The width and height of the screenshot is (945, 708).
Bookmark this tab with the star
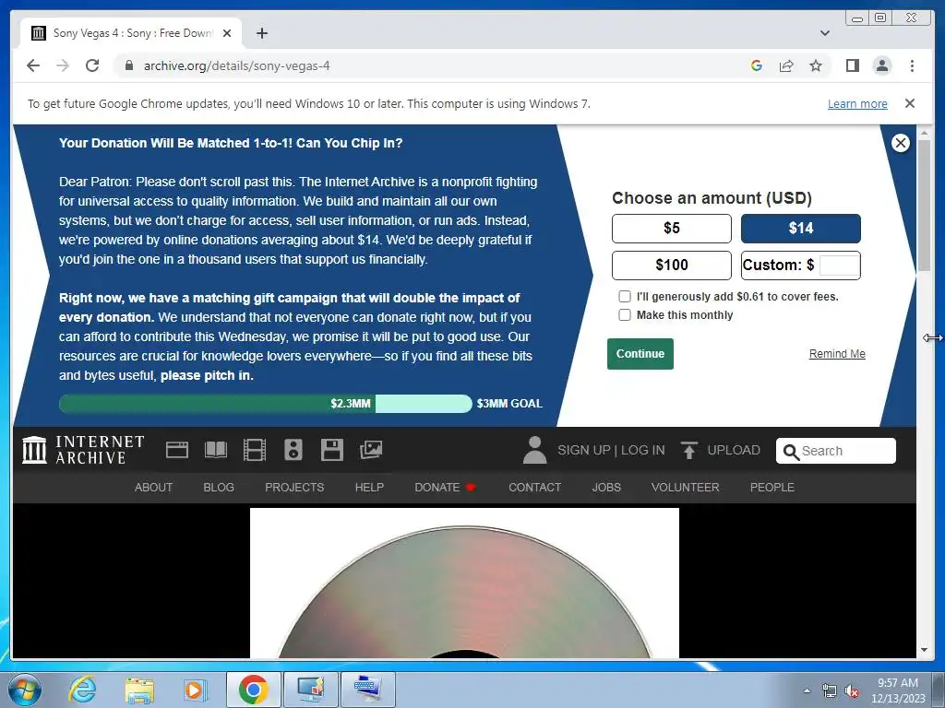(x=816, y=65)
